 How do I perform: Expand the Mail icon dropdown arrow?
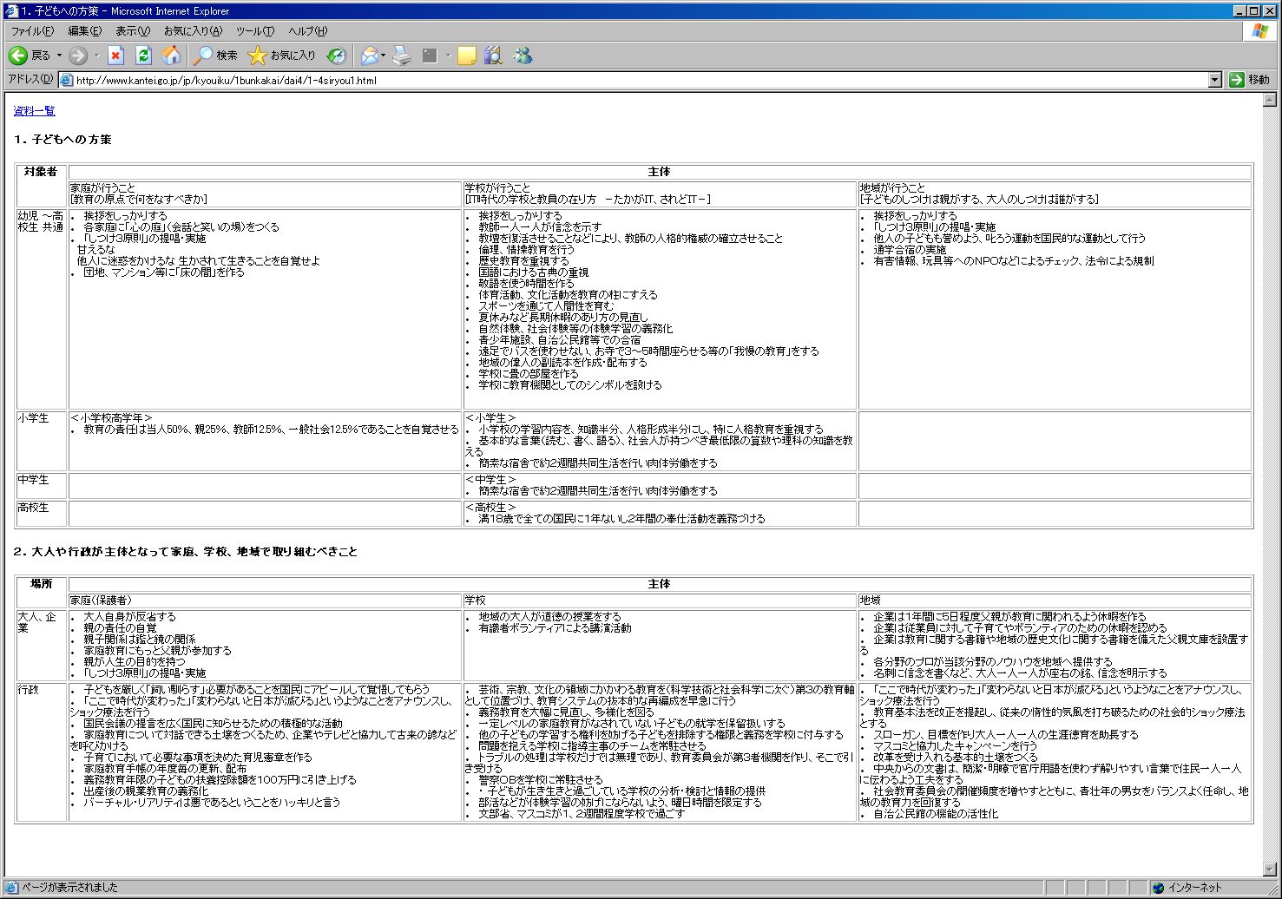click(x=384, y=56)
